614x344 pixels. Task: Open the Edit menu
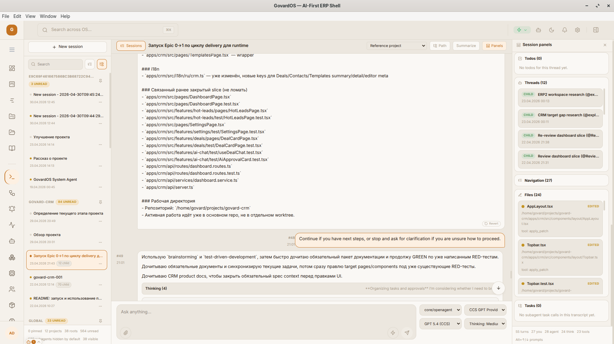(17, 16)
